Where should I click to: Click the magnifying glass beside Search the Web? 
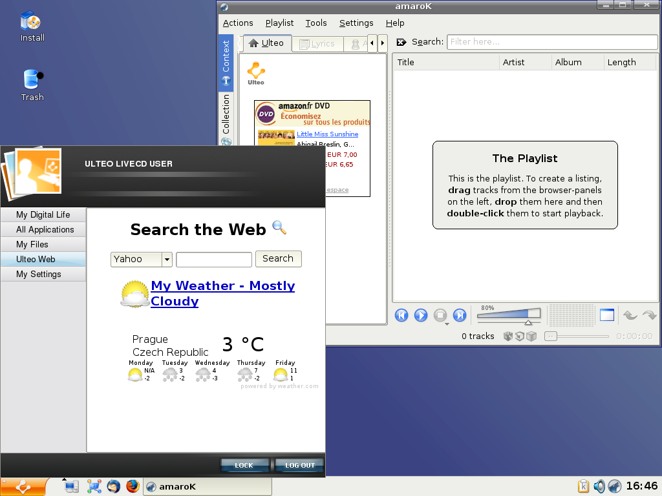click(279, 227)
